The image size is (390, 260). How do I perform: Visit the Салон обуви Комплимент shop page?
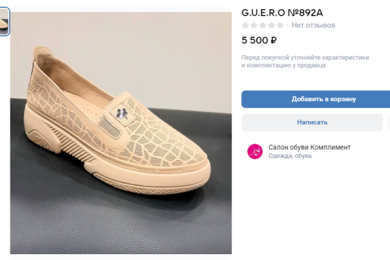point(309,148)
